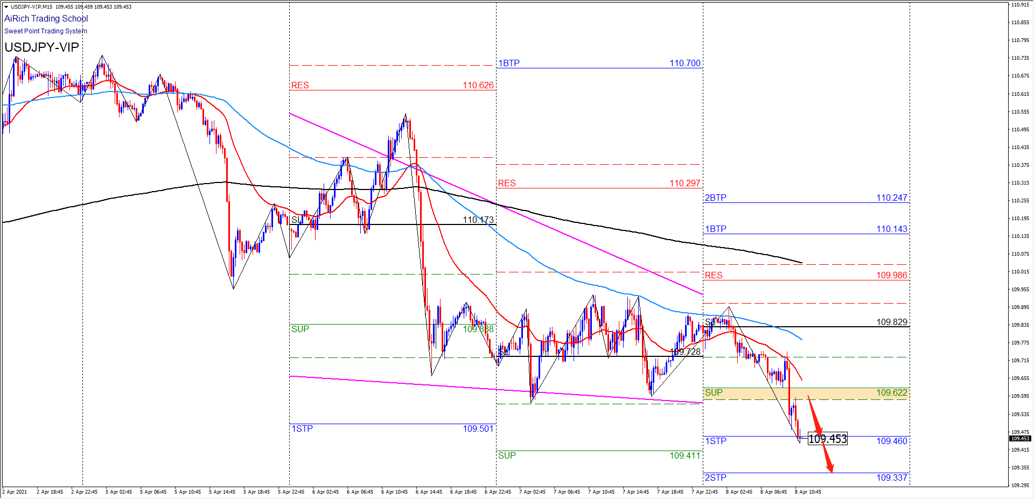Screen dimensions: 1034x499
Task: Open the chart menu arrow beside USDJPY-VIP,M15
Action: 6,7
